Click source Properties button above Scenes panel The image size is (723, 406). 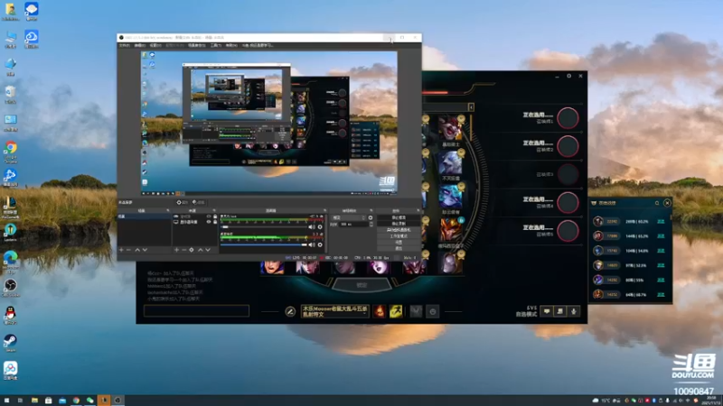point(182,202)
